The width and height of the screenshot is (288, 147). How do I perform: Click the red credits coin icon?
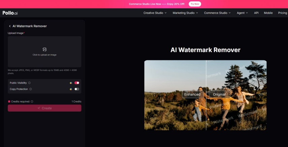(x=9, y=101)
